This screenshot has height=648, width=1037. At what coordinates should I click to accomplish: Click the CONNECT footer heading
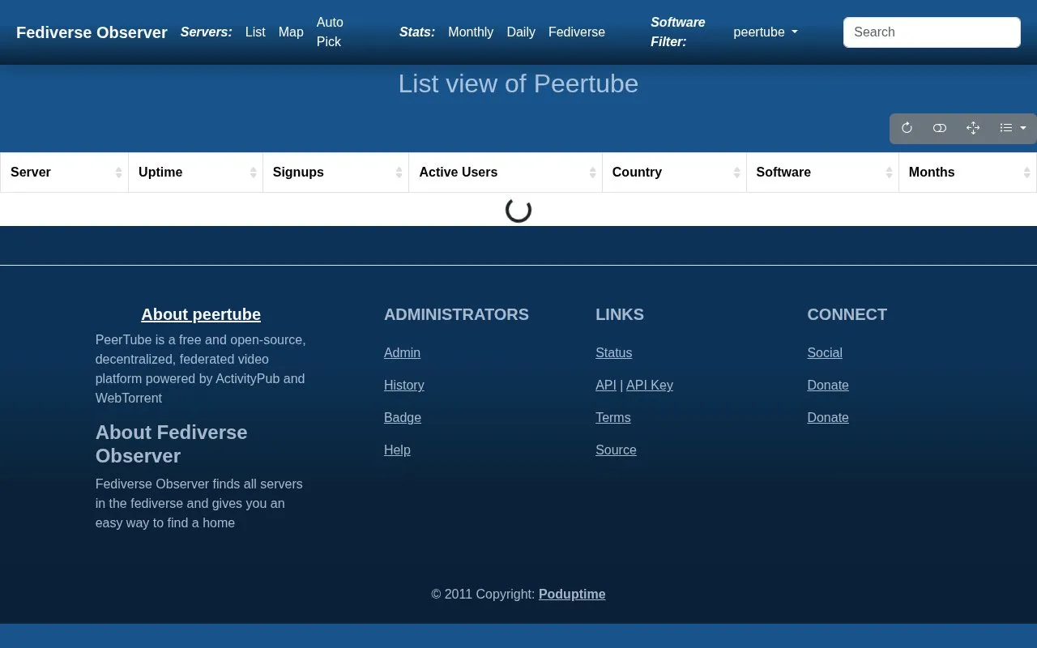[x=847, y=314]
